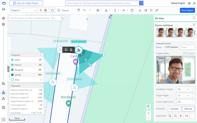Expand the left side panel handle
Screen dimensions: 197x123
tap(8, 69)
